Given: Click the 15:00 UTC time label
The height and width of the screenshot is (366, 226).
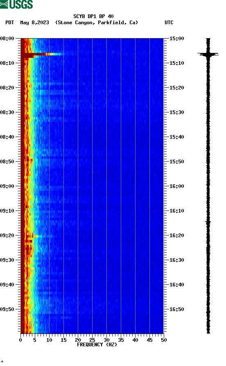Looking at the screenshot, I should (x=176, y=39).
